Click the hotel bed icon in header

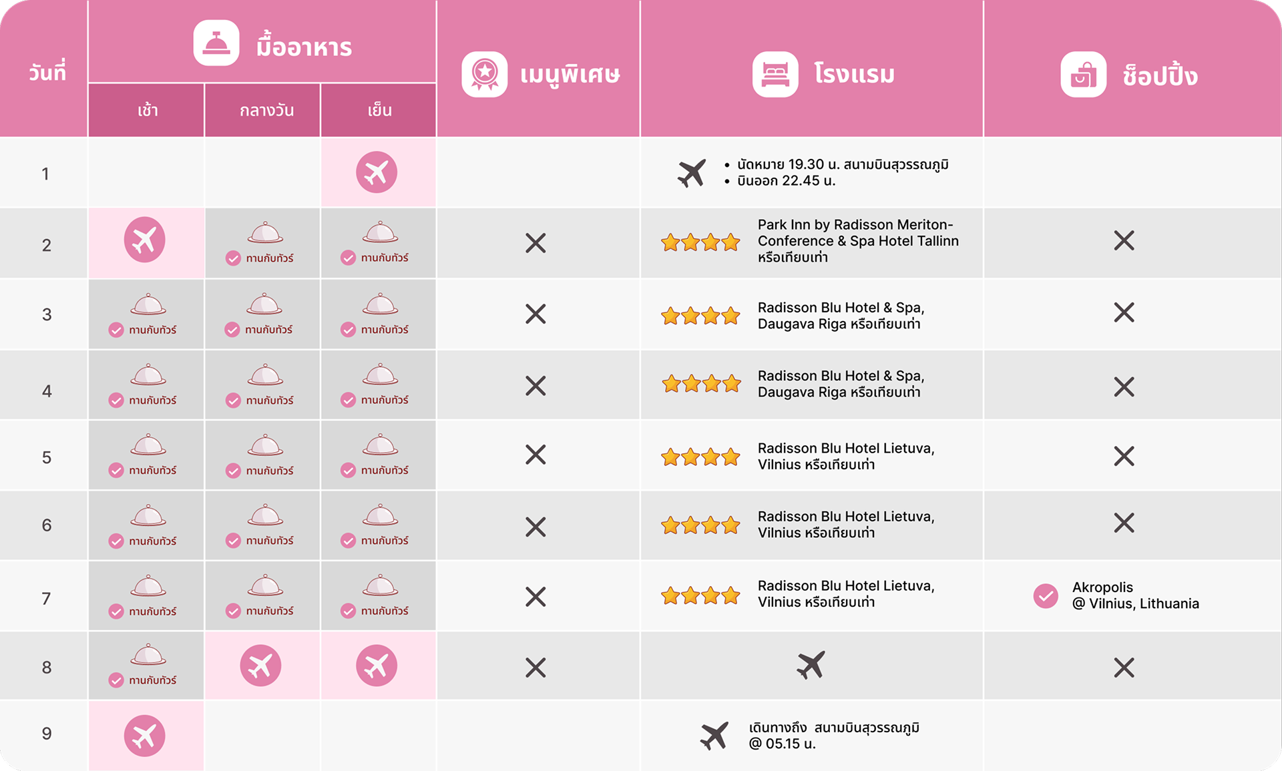tap(775, 74)
